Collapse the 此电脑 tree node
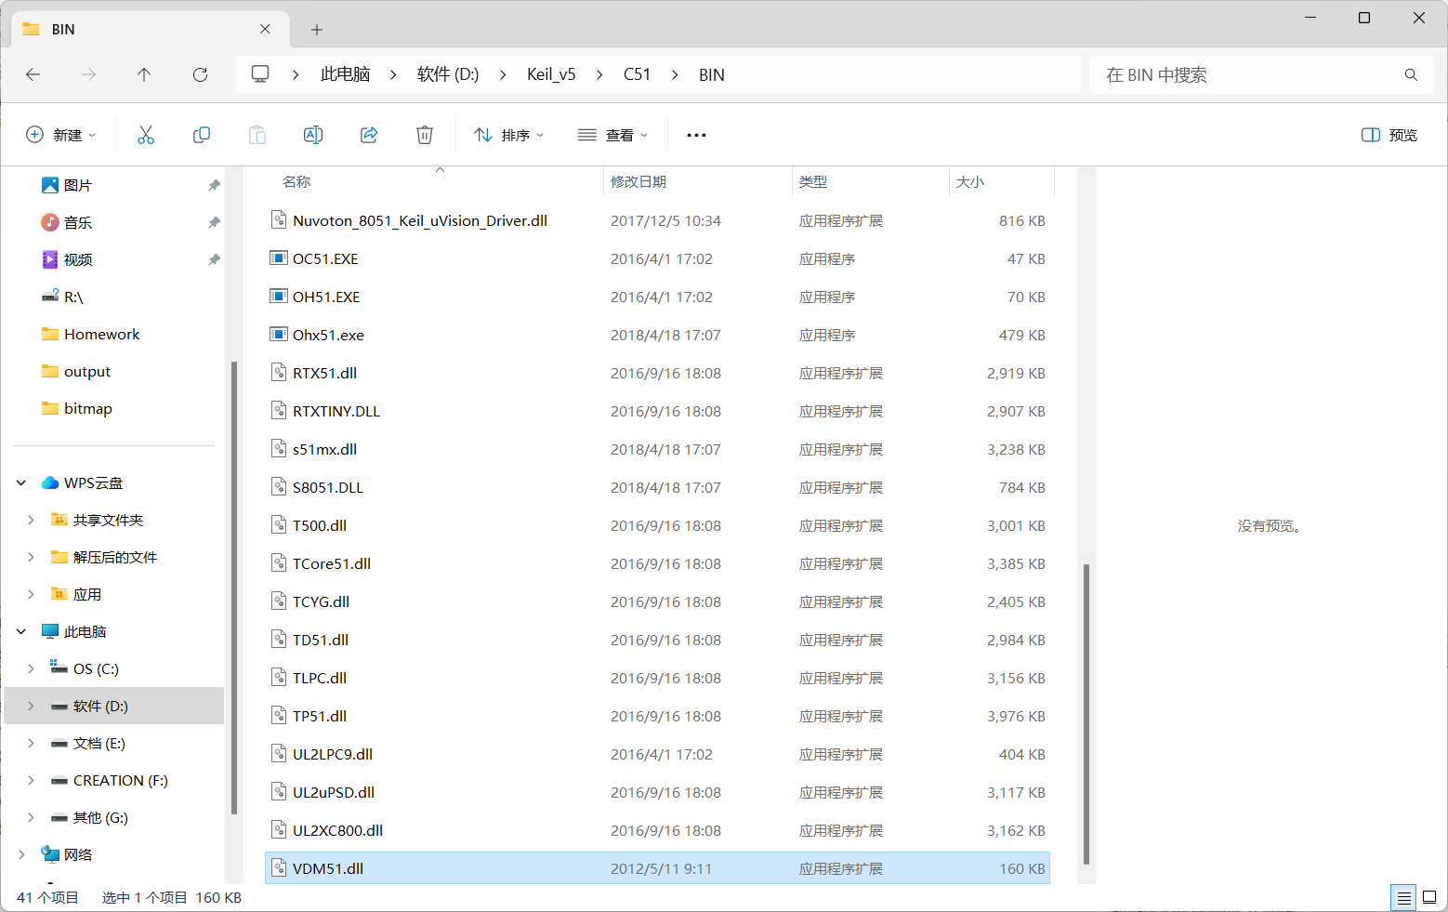Viewport: 1448px width, 912px height. (x=21, y=631)
